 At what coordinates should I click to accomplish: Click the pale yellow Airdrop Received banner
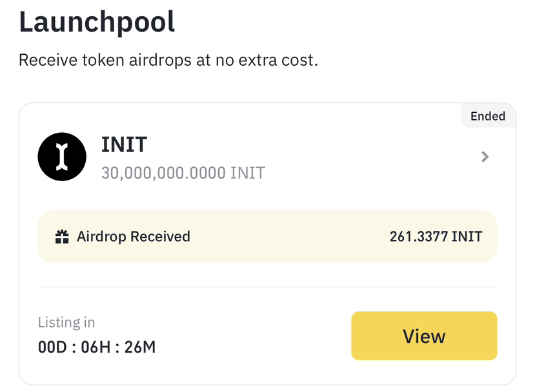(x=267, y=237)
